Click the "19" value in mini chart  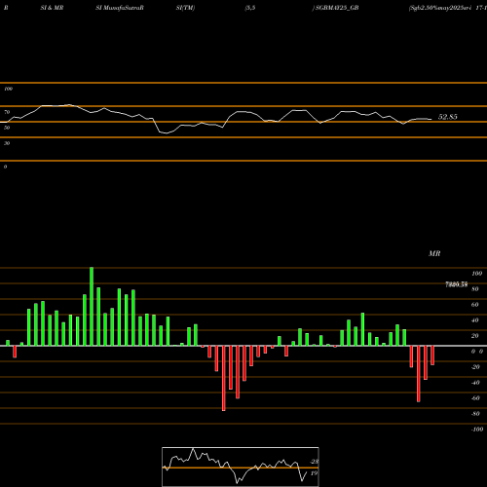point(314,473)
